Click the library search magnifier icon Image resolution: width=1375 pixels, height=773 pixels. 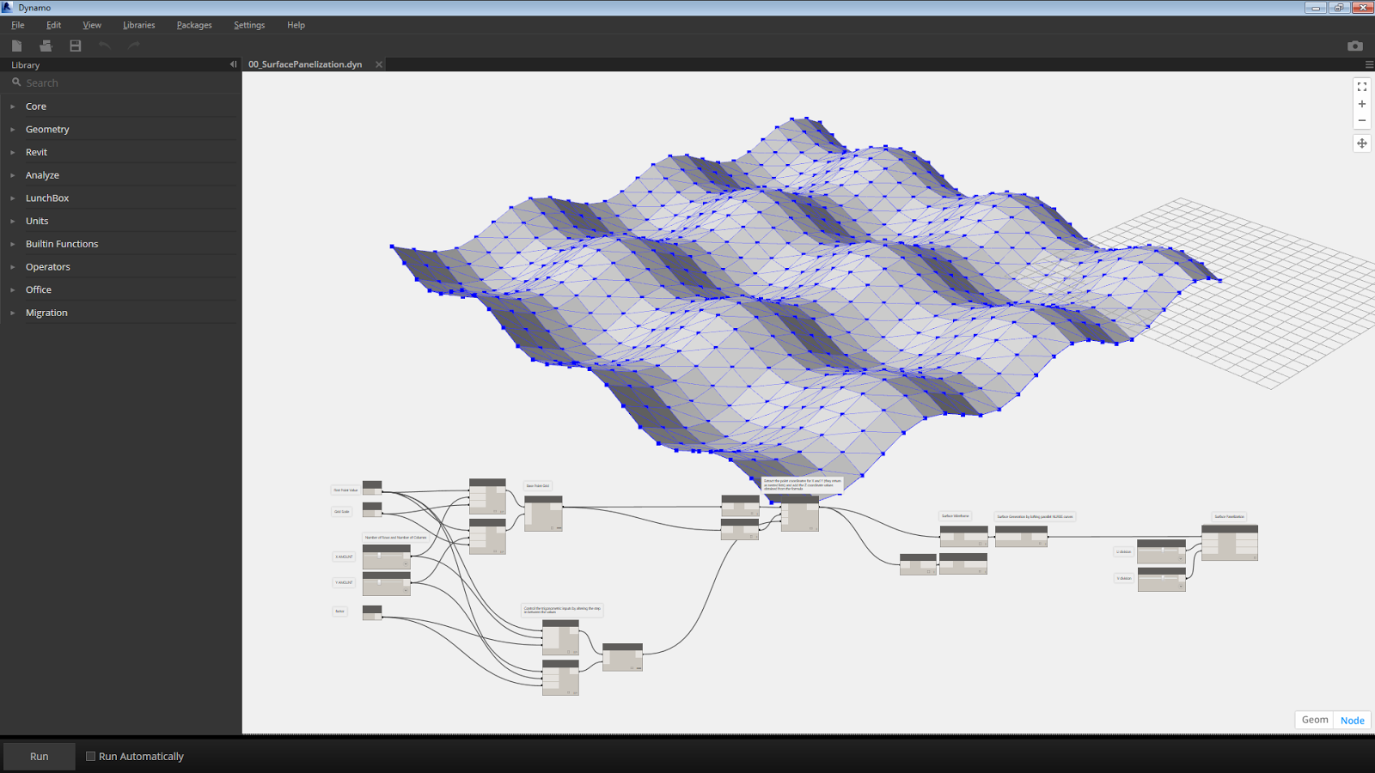coord(16,82)
